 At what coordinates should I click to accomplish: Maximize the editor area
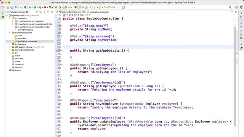click(x=236, y=12)
